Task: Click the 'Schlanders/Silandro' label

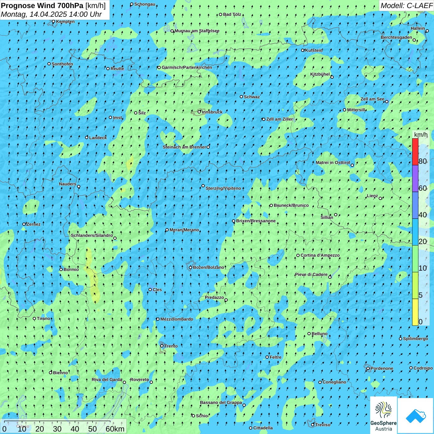Action: point(92,235)
